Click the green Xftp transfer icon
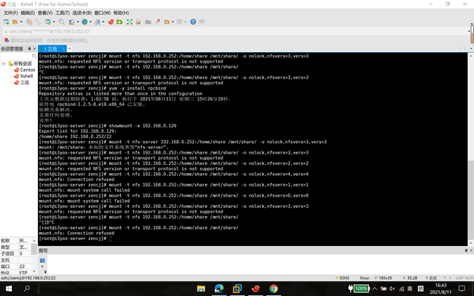Image resolution: width=474 pixels, height=296 pixels. coord(119,22)
